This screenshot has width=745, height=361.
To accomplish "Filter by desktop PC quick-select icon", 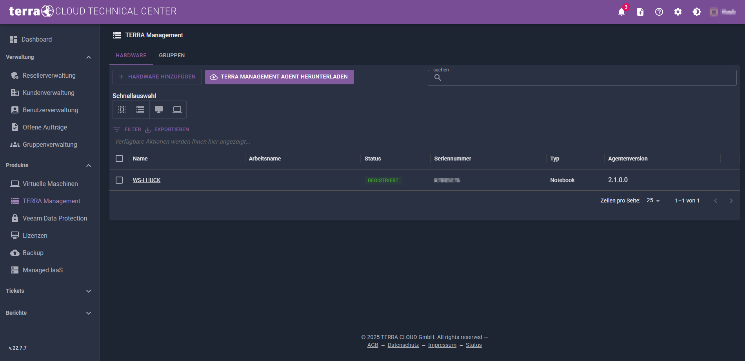I will click(159, 109).
